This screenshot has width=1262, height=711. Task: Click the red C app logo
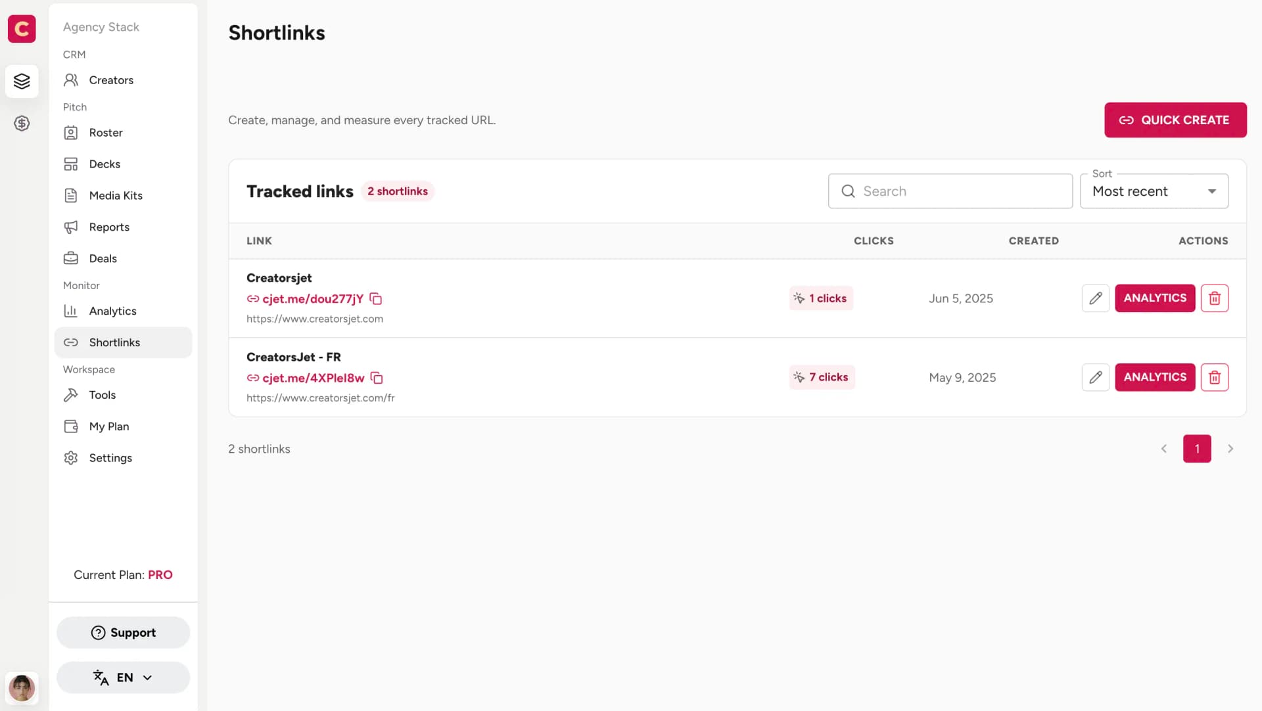(x=22, y=29)
